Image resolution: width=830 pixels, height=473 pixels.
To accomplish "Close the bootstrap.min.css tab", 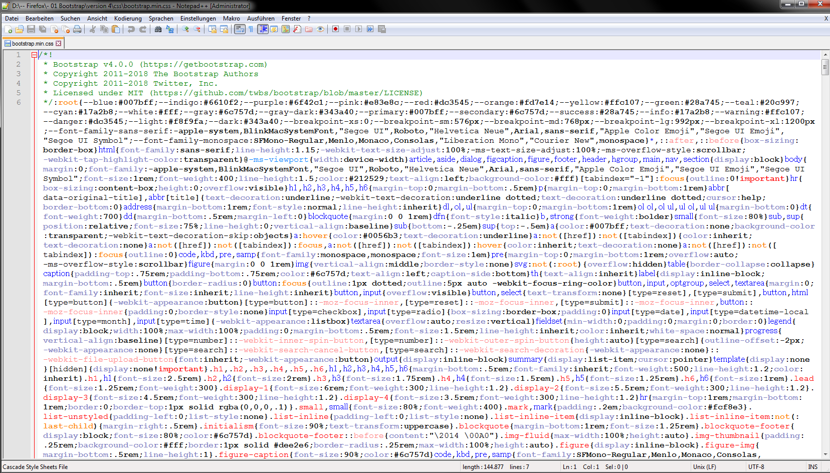I will click(x=59, y=44).
